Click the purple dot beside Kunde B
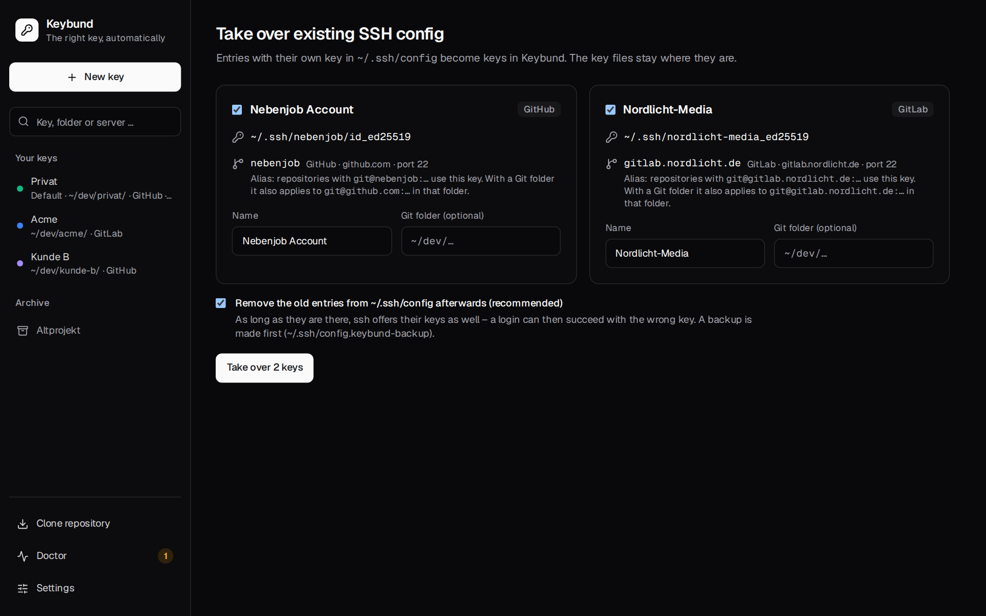 pos(20,263)
